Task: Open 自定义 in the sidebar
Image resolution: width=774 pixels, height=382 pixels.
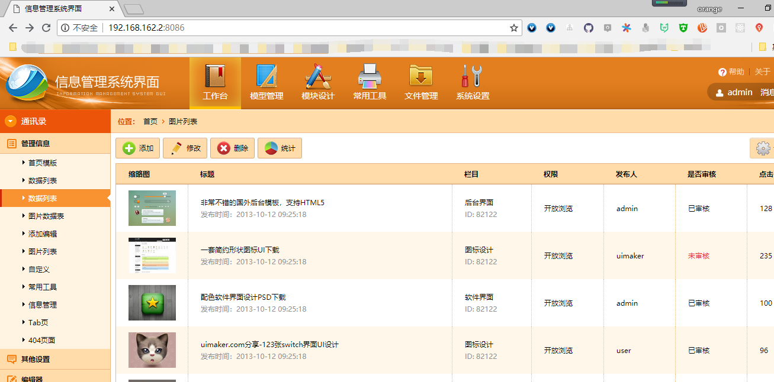Action: click(x=39, y=269)
